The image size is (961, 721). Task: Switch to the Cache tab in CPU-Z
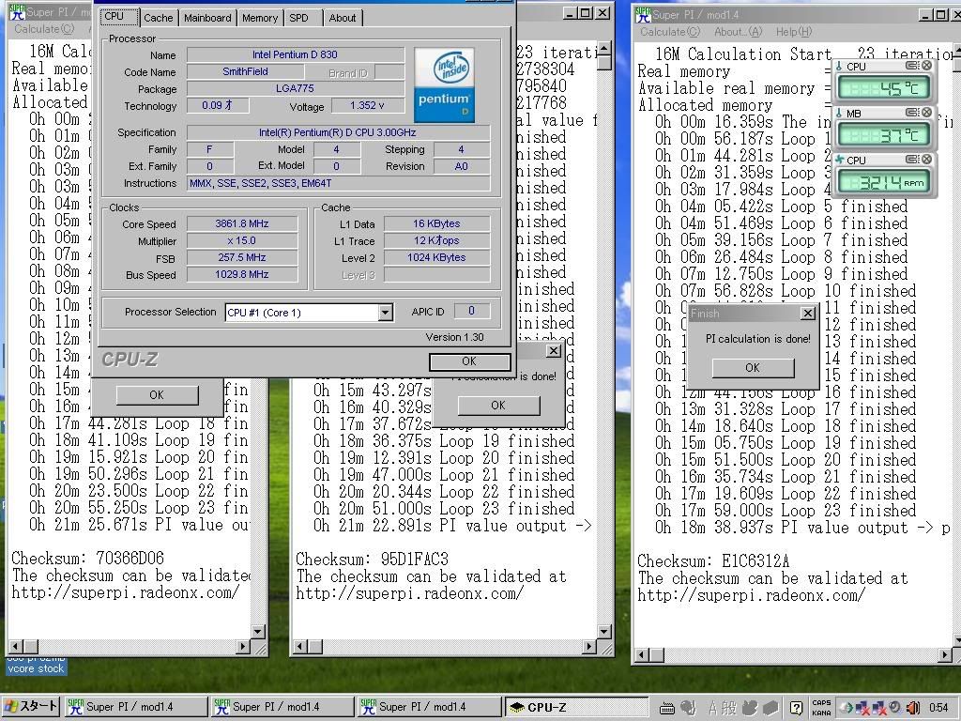(x=158, y=18)
